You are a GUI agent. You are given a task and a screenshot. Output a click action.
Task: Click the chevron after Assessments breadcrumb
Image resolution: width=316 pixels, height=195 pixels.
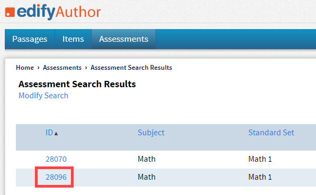86,68
